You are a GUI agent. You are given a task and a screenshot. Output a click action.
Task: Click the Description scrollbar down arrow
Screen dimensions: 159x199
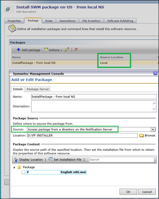(154, 109)
